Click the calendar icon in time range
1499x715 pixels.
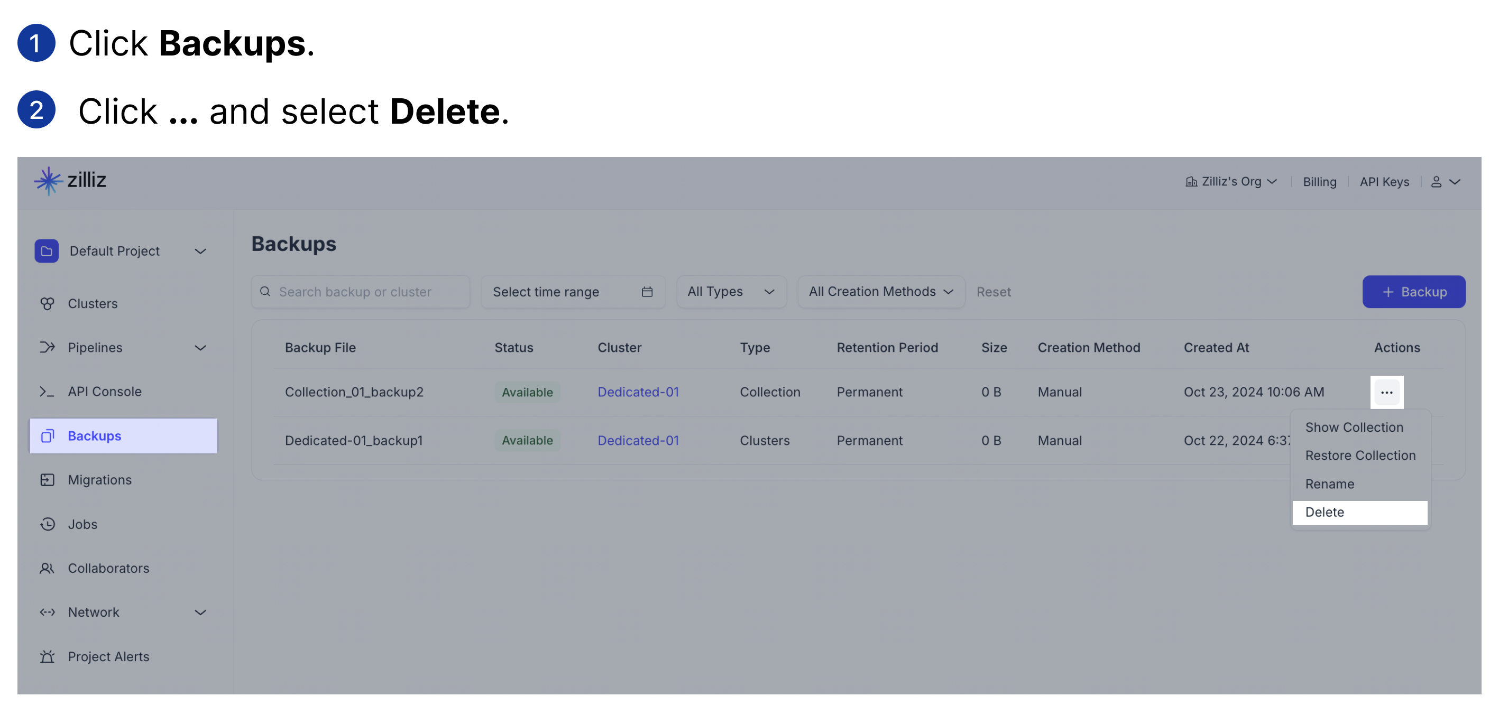647,292
